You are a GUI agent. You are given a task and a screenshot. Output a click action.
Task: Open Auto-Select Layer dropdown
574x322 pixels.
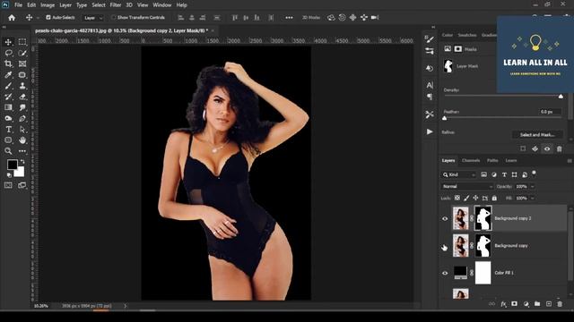[x=92, y=18]
